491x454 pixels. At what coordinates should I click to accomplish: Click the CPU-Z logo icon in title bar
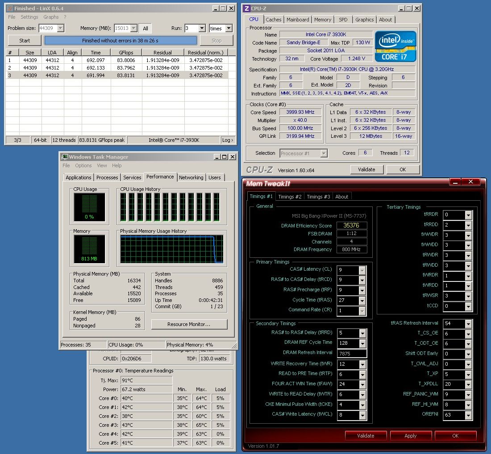246,8
